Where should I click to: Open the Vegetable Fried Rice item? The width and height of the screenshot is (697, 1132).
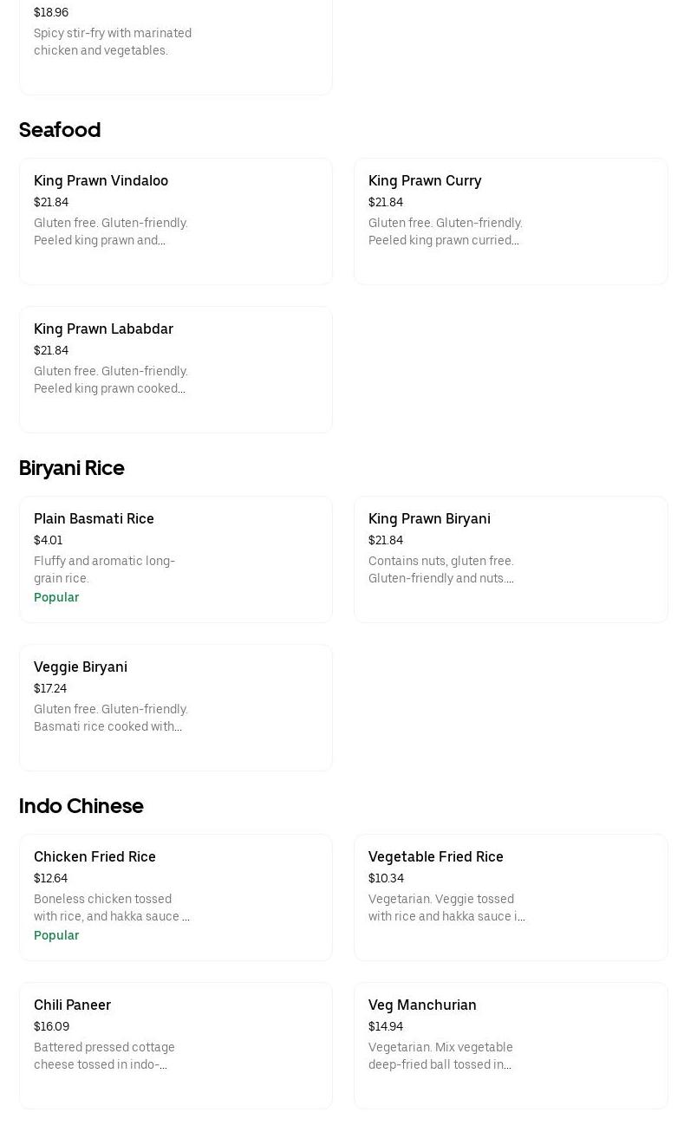[510, 897]
